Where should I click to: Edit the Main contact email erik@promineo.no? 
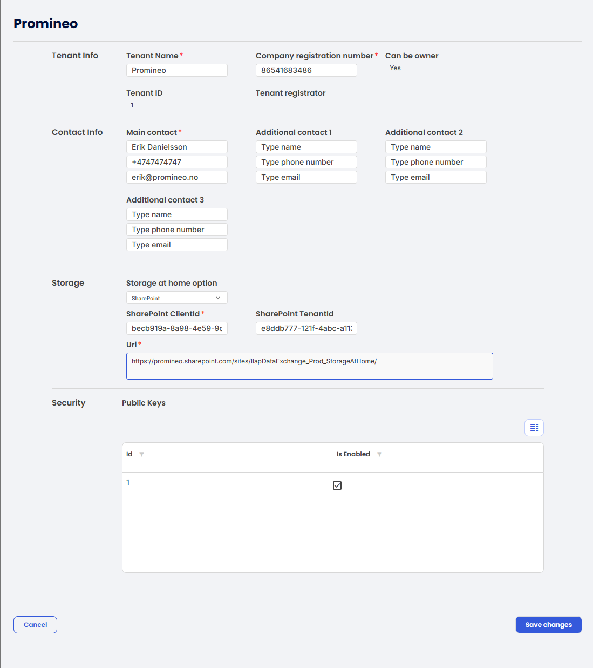177,177
